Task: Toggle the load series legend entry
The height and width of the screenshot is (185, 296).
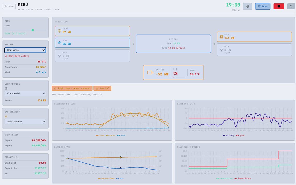Action: pyautogui.click(x=100, y=135)
